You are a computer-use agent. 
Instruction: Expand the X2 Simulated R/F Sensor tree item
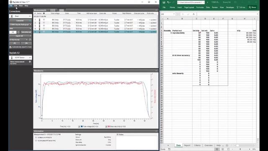pos(36,141)
